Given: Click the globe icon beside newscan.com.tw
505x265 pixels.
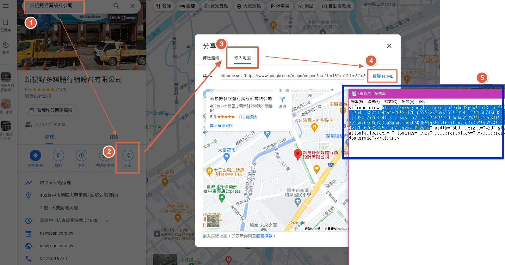Looking at the screenshot, I should [28, 246].
